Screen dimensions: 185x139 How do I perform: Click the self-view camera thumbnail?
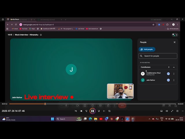click(120, 91)
